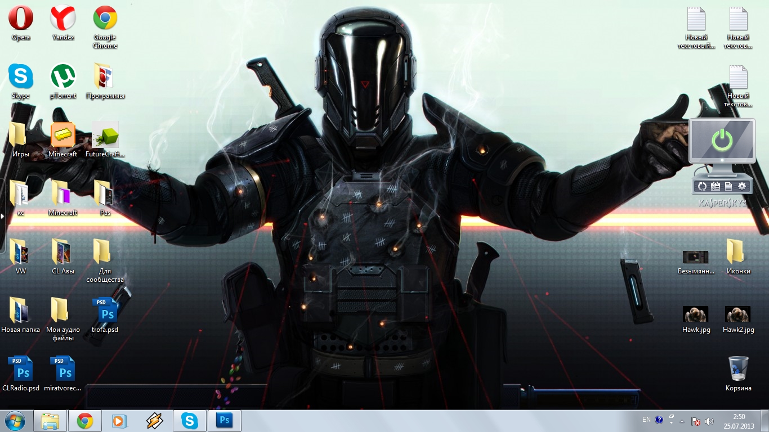Image resolution: width=769 pixels, height=432 pixels.
Task: Open Windows Explorer from the taskbar
Action: tap(50, 421)
